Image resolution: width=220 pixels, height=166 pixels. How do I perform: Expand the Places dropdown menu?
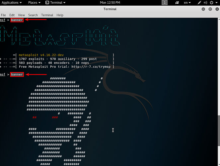coord(35,3)
